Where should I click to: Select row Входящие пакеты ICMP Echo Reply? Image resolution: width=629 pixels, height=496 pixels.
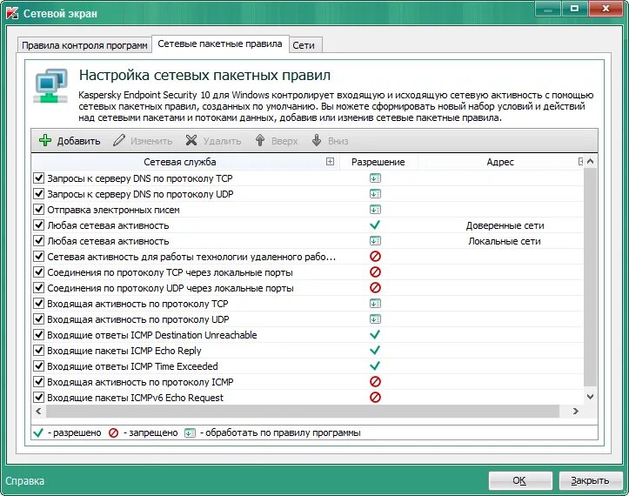[x=307, y=351]
